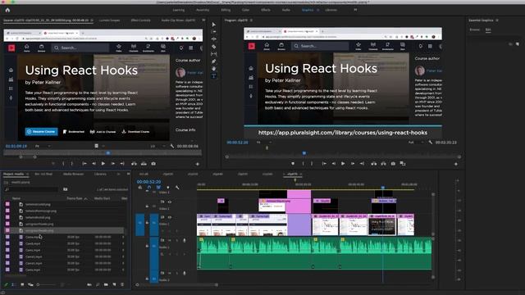Click the Extract button in Program monitor

point(383,164)
